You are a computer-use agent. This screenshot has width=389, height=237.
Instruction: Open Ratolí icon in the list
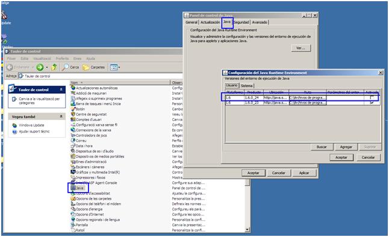pyautogui.click(x=73, y=230)
